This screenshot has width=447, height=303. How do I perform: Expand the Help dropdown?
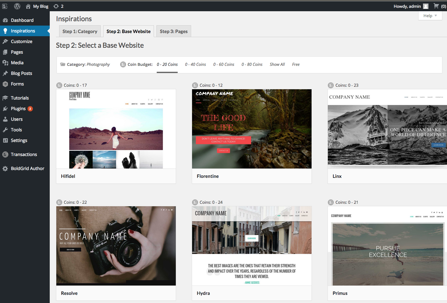pyautogui.click(x=430, y=16)
